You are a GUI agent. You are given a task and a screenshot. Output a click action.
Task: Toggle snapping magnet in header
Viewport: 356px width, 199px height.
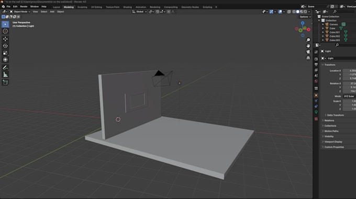[158, 12]
